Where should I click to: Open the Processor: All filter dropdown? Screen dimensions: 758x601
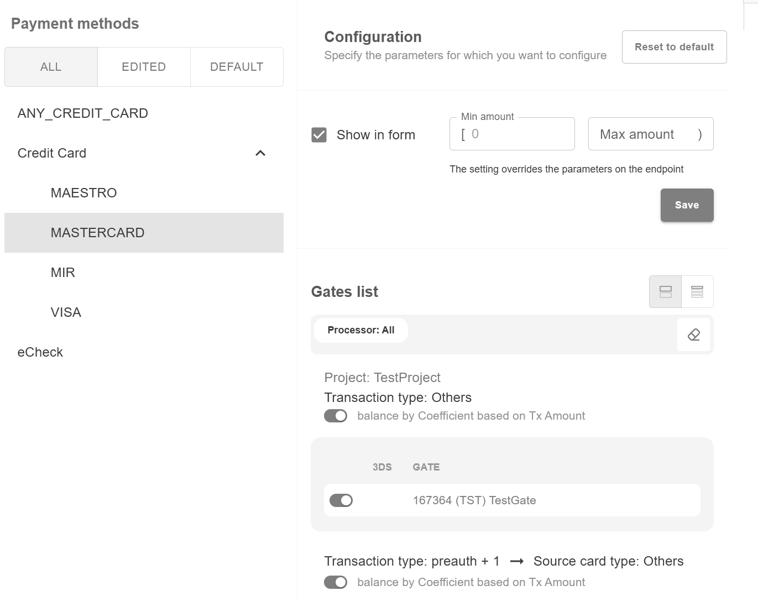361,330
